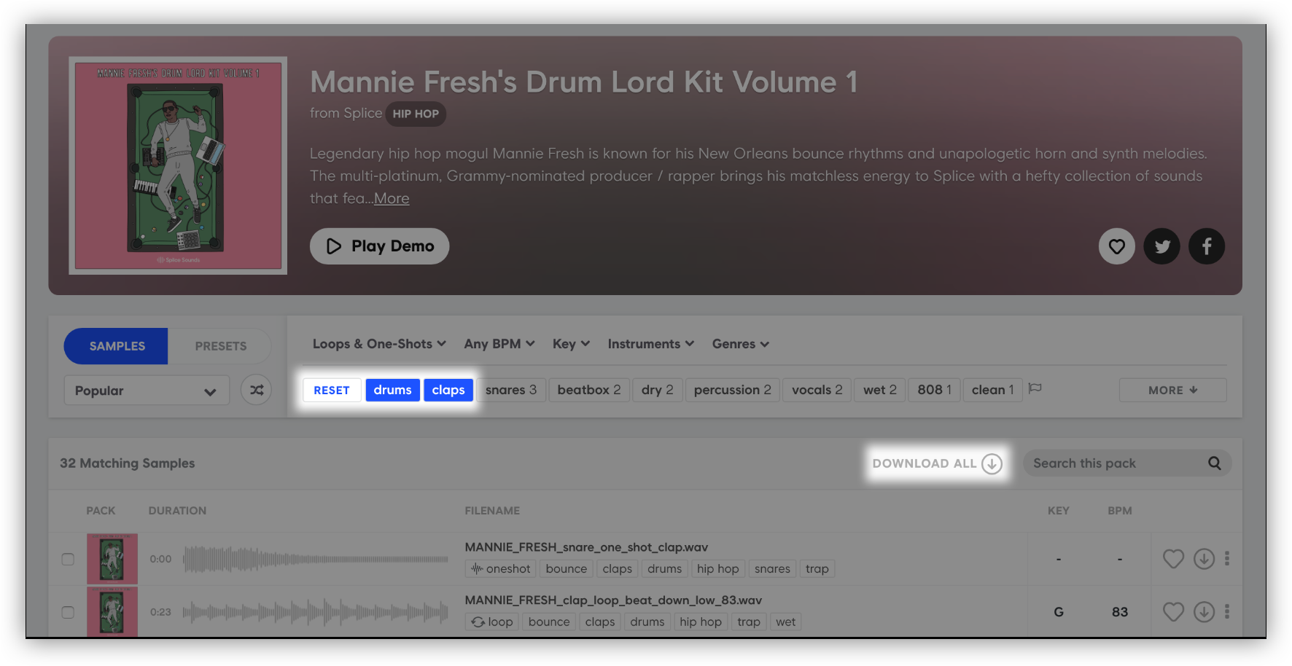Share the pack on Twitter
The width and height of the screenshot is (1292, 666).
point(1161,246)
